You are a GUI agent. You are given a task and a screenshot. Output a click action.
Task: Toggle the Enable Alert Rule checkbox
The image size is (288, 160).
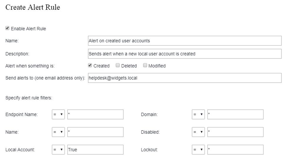coord(7,28)
